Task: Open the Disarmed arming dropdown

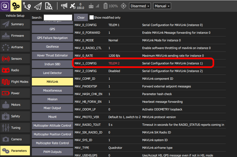Action: coord(140,6)
